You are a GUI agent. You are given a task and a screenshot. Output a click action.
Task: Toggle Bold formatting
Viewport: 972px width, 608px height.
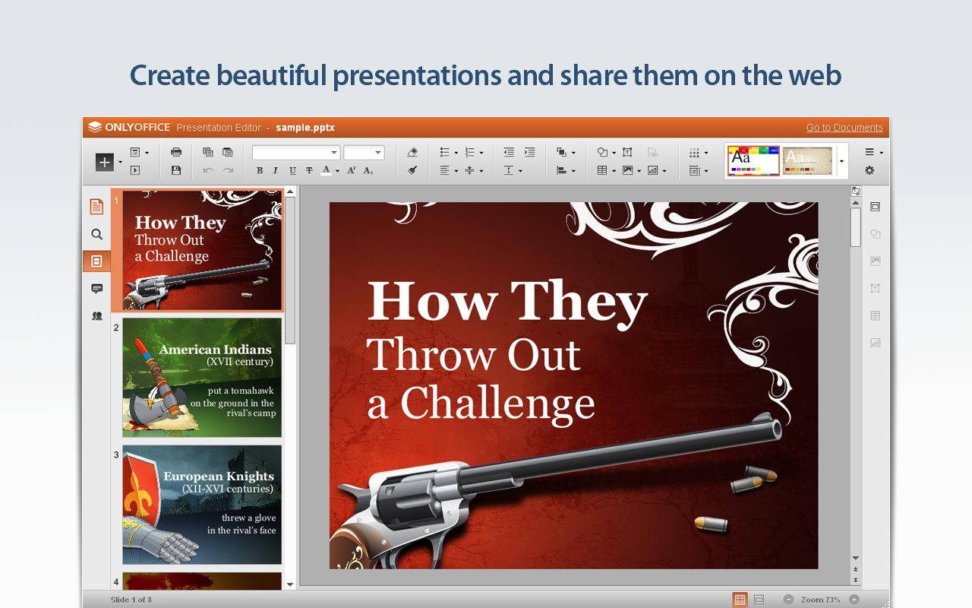260,171
